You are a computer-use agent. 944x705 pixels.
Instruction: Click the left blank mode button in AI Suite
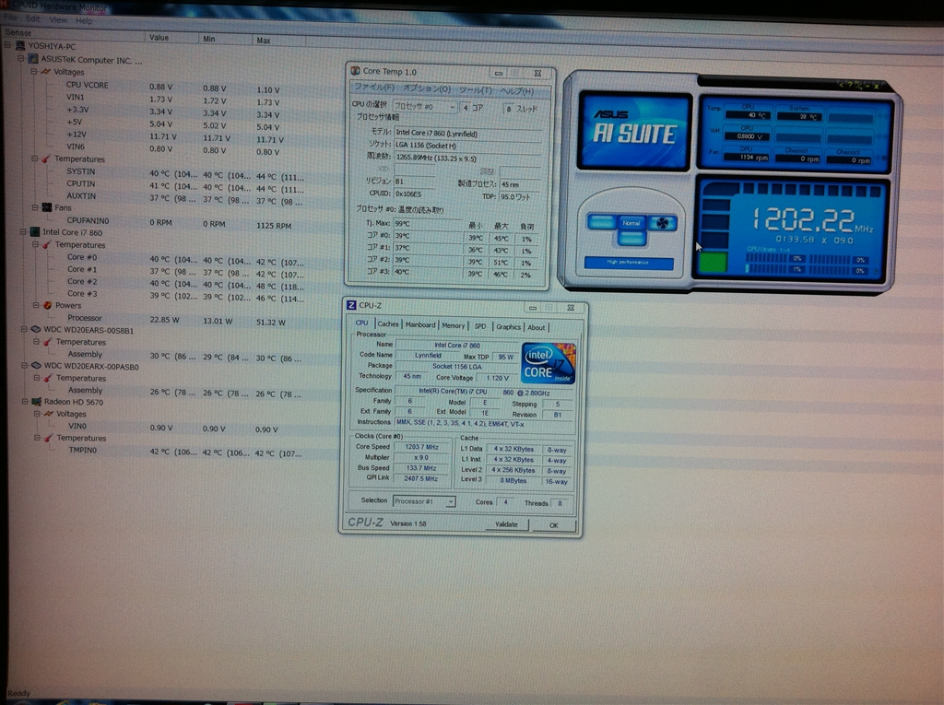click(x=601, y=222)
